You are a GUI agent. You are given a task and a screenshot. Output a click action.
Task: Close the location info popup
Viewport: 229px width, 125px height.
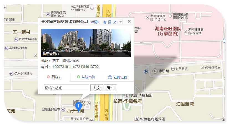129,21
